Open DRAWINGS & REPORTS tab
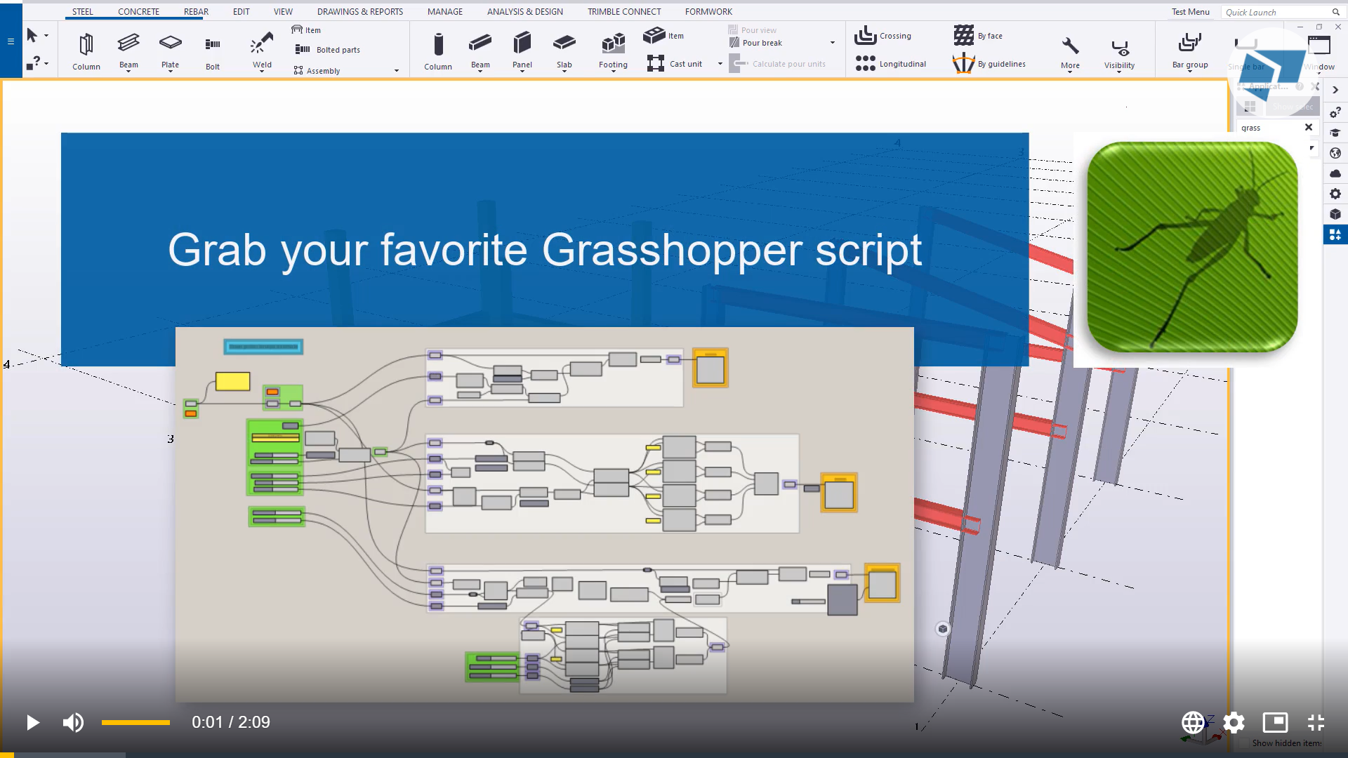This screenshot has height=758, width=1348. (360, 12)
